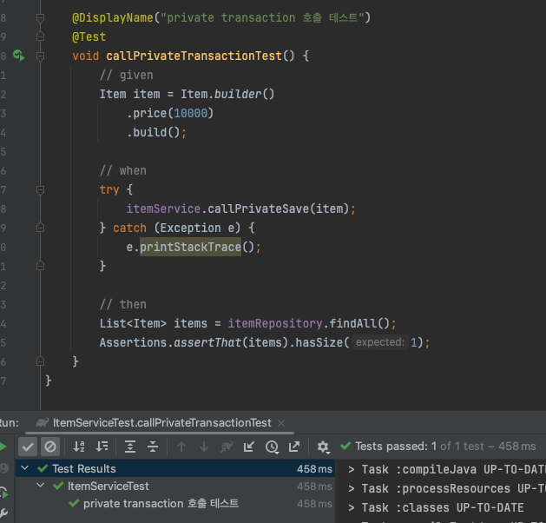Fold the @DisplayName annotation block

click(x=40, y=17)
